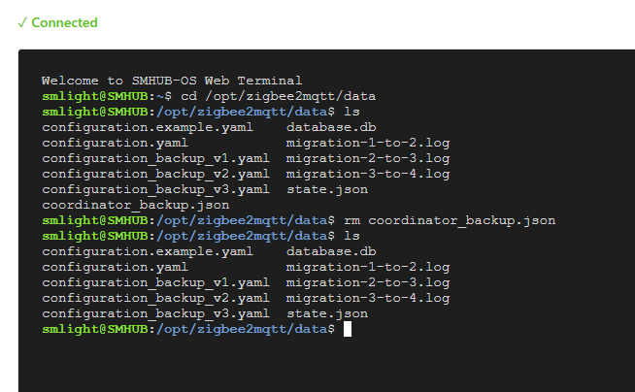Click state.json in the second listing
Image resolution: width=635 pixels, height=392 pixels.
(x=327, y=313)
